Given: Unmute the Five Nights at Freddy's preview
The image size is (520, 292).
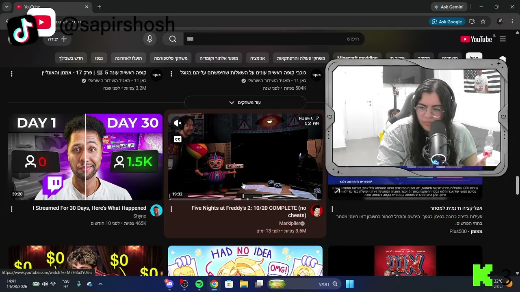Looking at the screenshot, I should pos(178,123).
